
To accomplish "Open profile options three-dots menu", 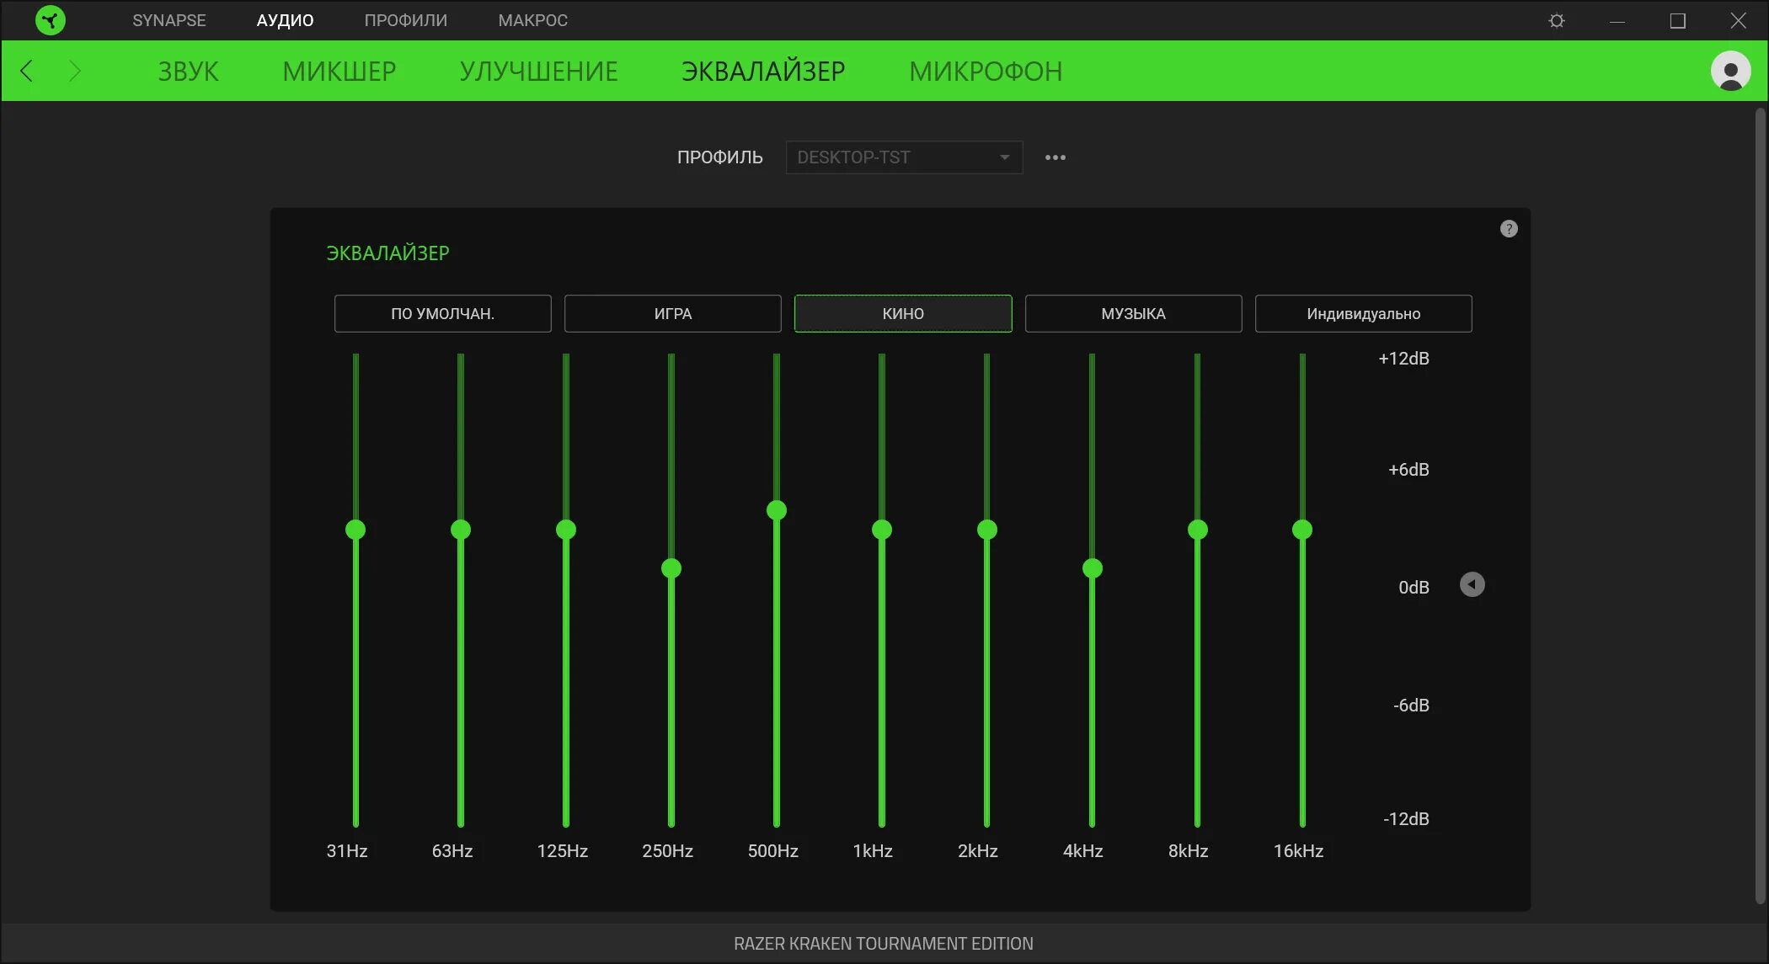I will tap(1055, 157).
